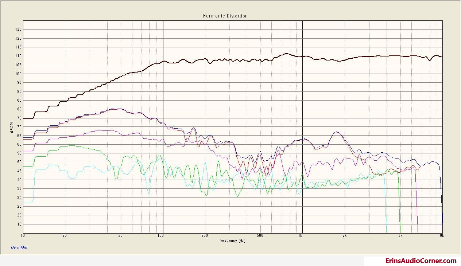
Task: Select the 125 tick on the dB axis
Action: pos(18,29)
